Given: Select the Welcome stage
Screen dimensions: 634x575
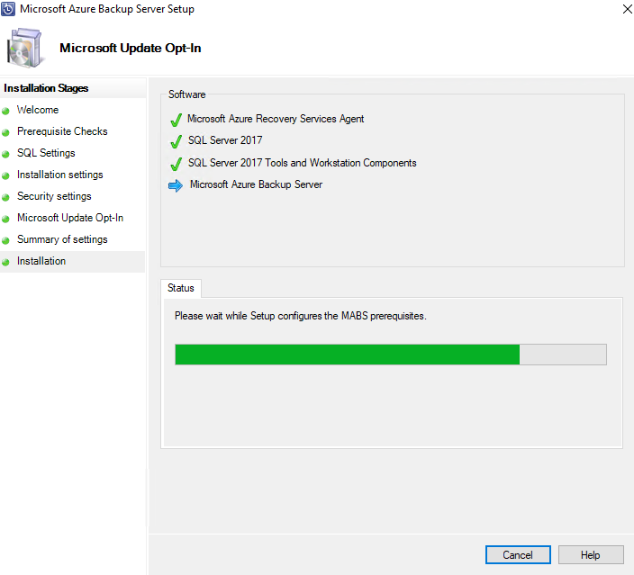Looking at the screenshot, I should point(38,110).
